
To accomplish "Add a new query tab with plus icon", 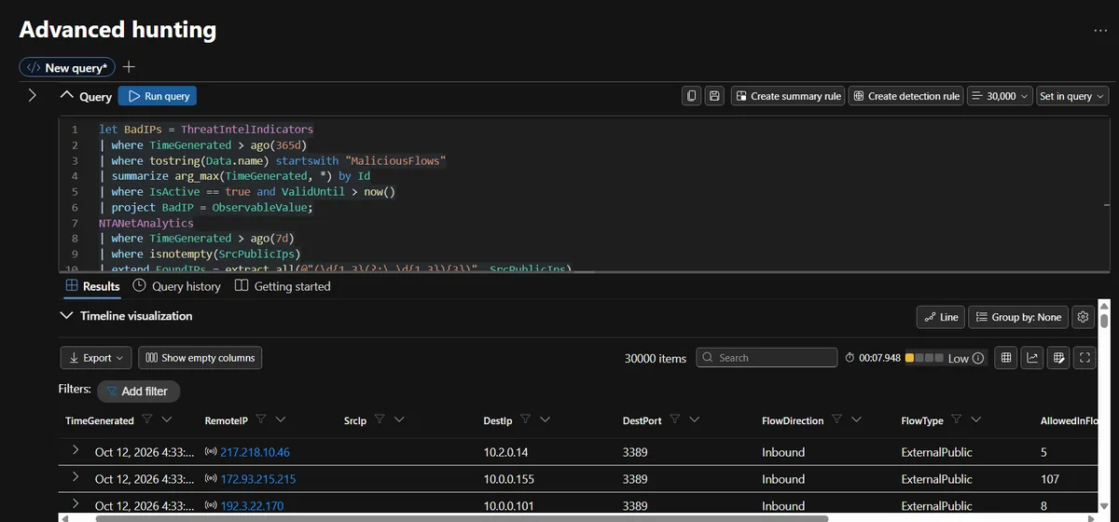I will 129,67.
